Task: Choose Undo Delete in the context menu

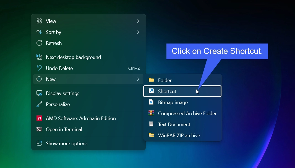Action: click(88, 68)
